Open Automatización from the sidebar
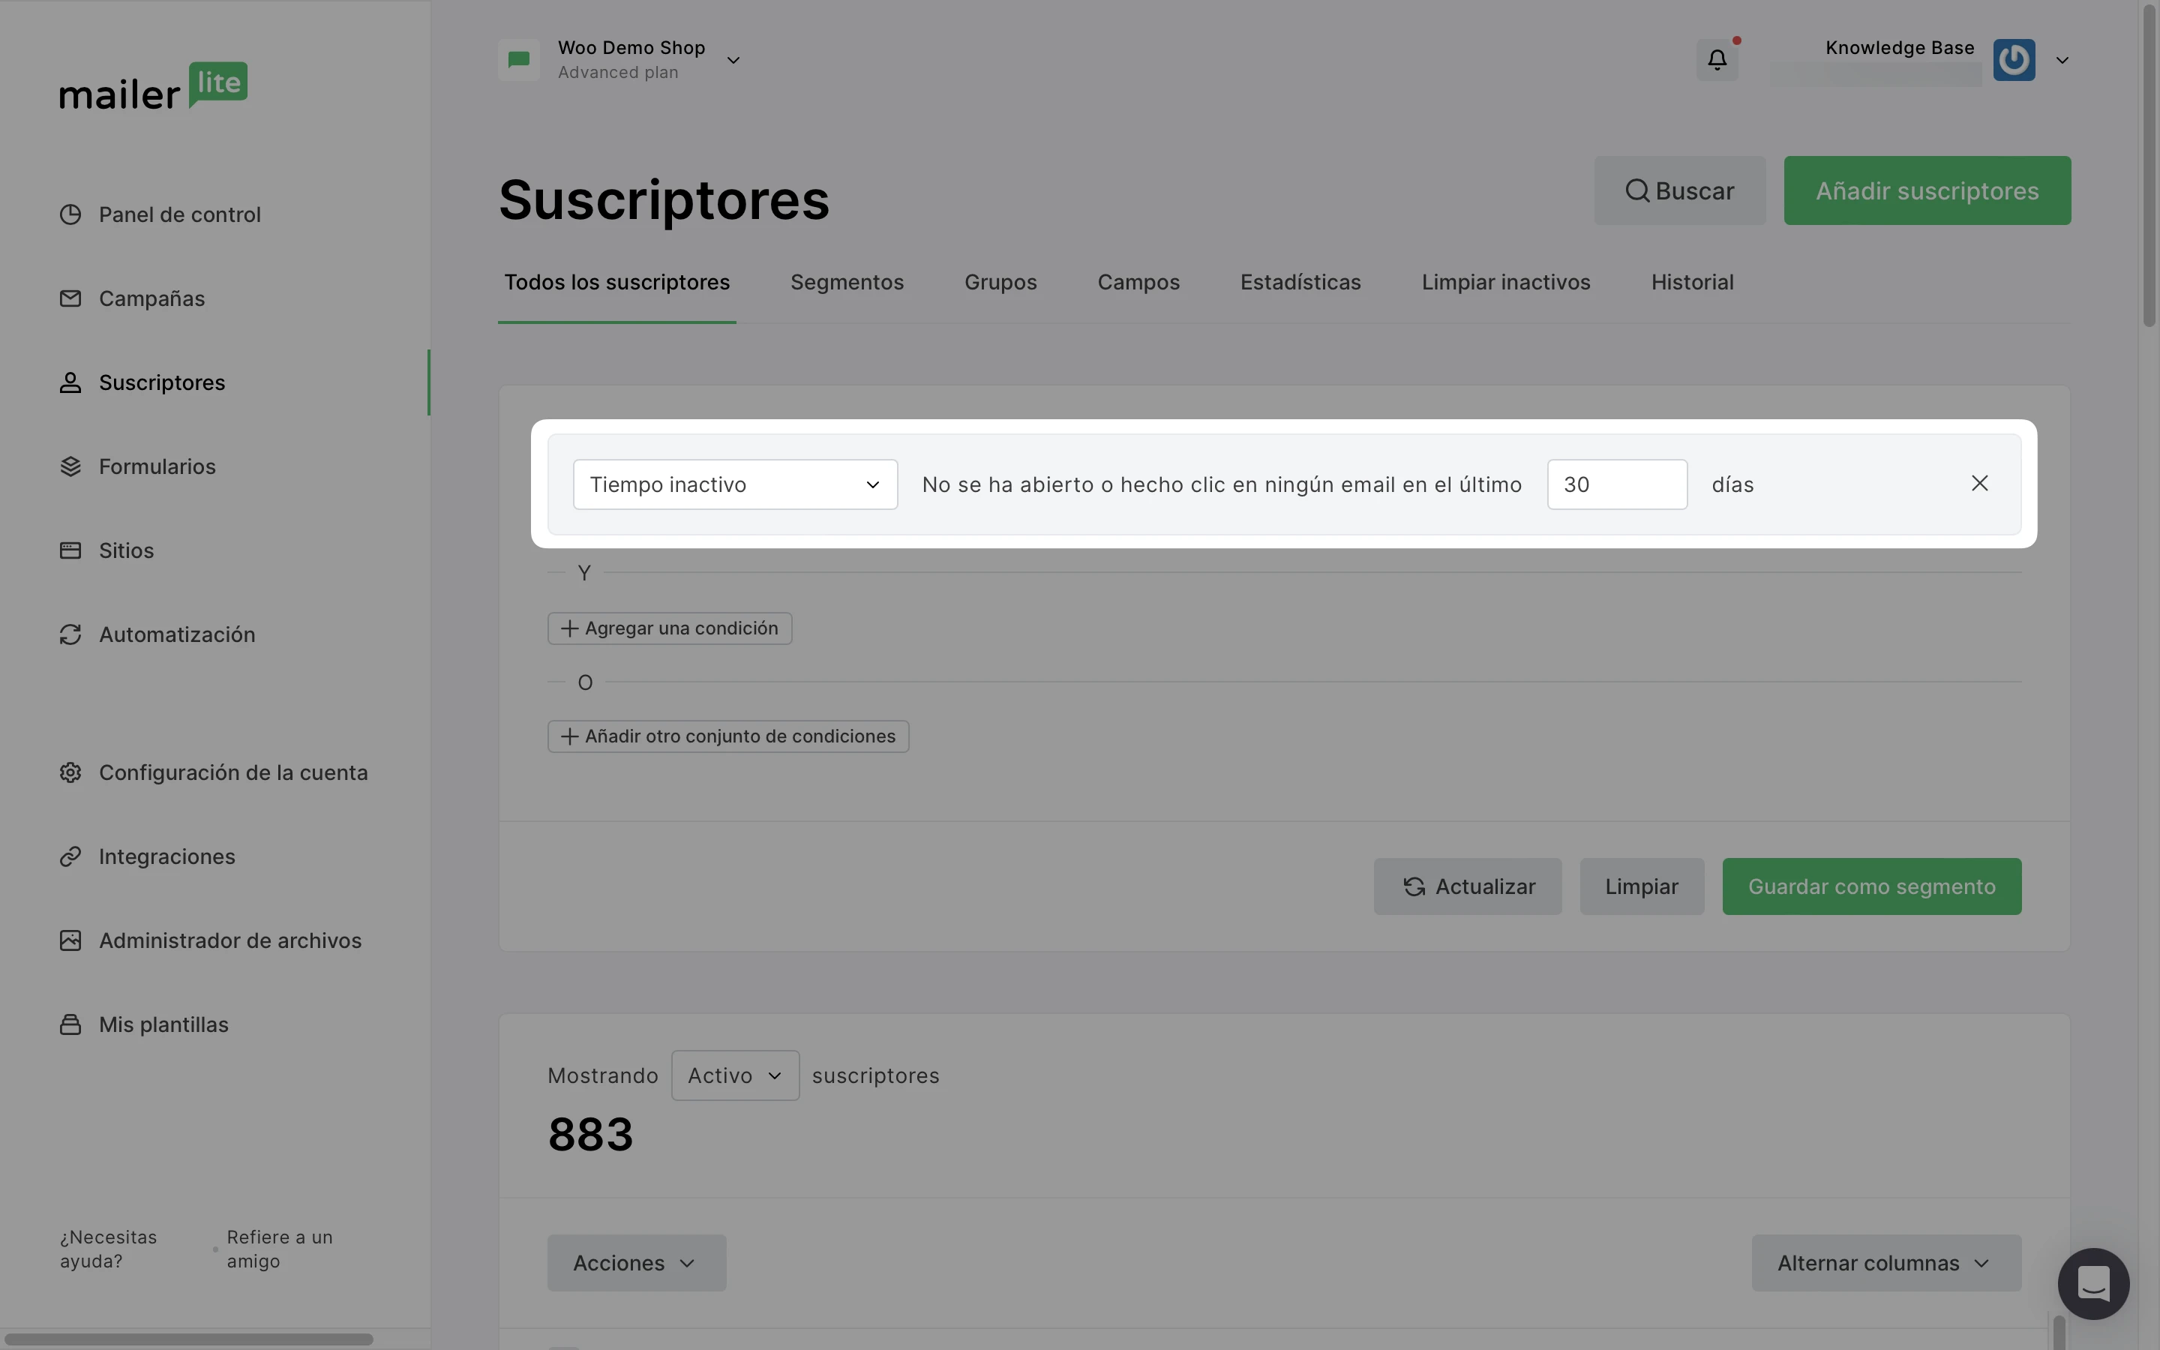Viewport: 2160px width, 1350px height. tap(177, 634)
